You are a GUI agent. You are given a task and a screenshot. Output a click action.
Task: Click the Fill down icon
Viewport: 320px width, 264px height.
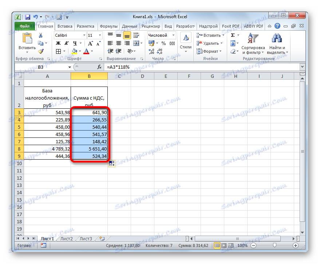pos(233,43)
